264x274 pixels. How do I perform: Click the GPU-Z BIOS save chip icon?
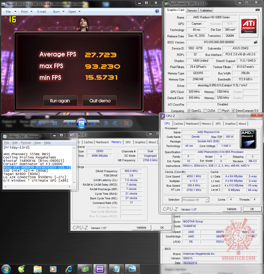click(256, 42)
